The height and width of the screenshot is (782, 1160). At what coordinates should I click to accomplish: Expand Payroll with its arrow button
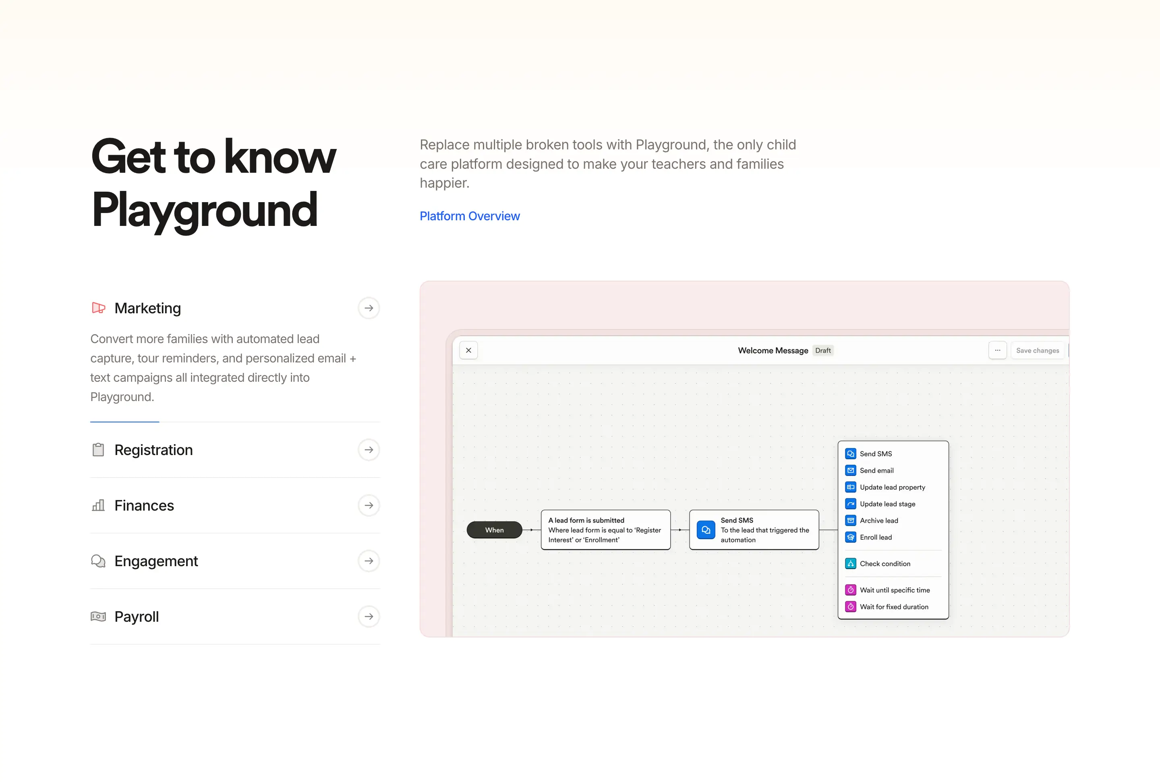(x=369, y=616)
